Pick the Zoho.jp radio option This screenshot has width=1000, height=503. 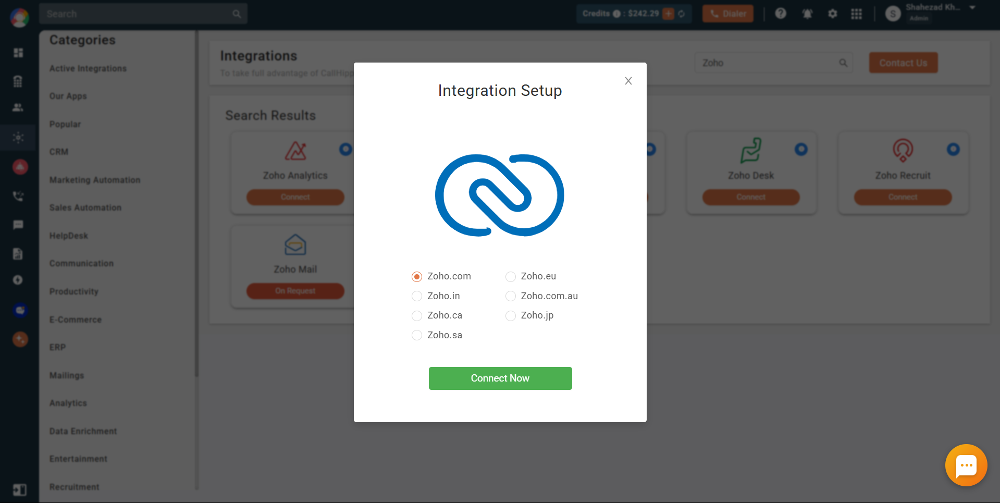pos(510,315)
